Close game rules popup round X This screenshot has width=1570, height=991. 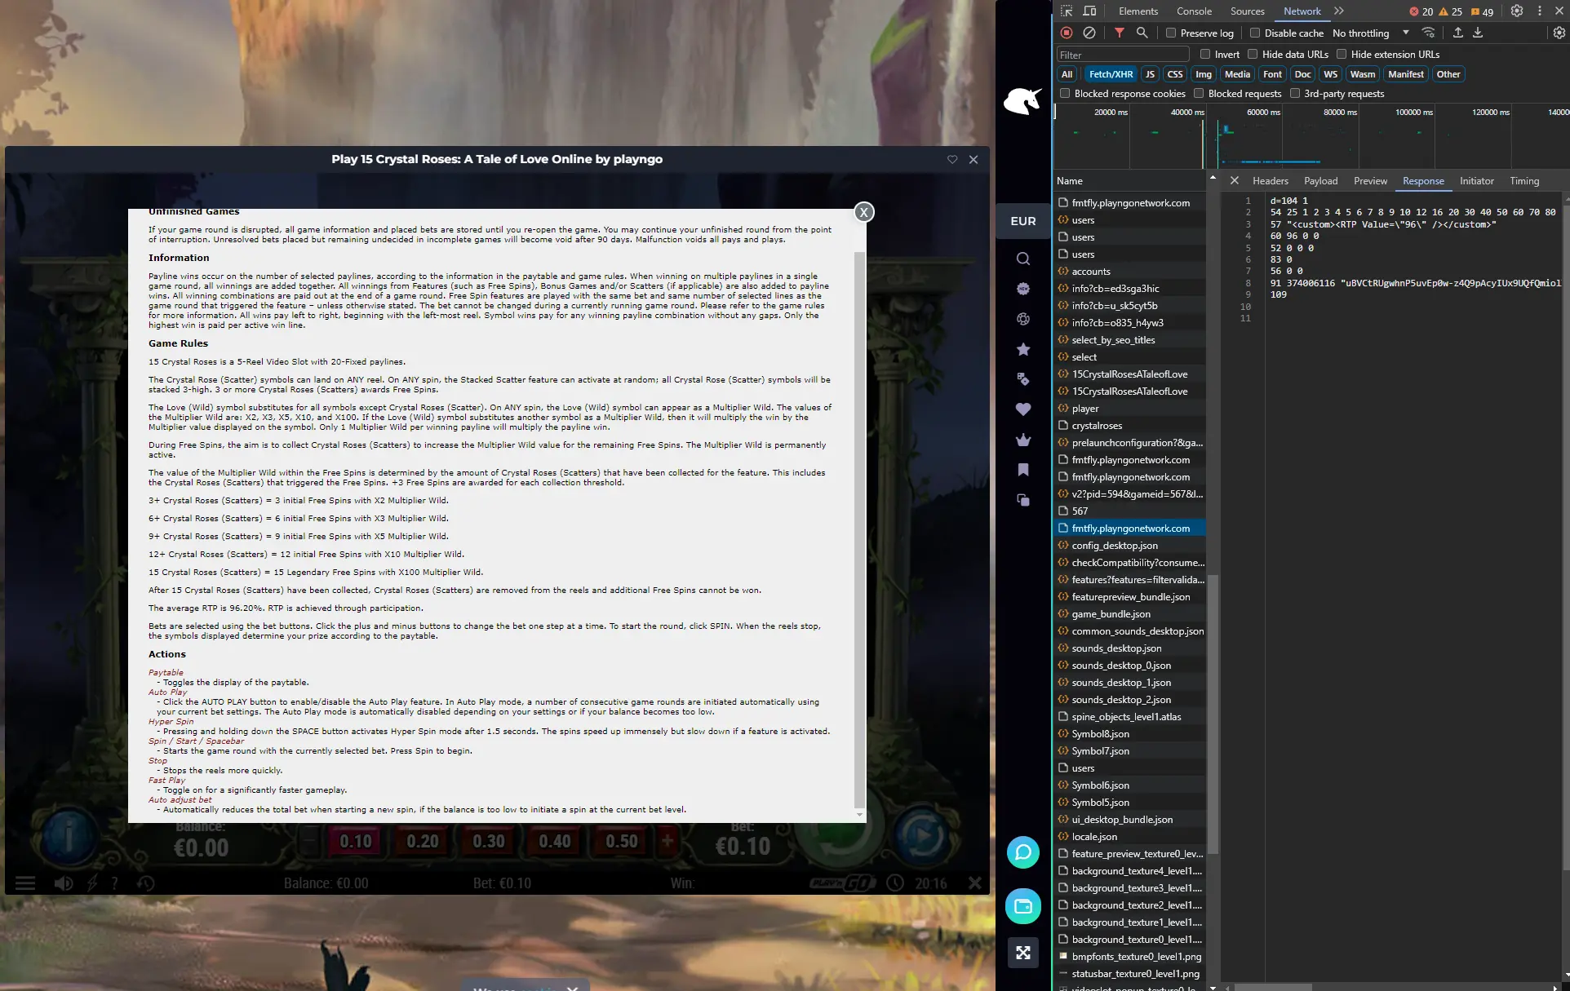(x=864, y=212)
